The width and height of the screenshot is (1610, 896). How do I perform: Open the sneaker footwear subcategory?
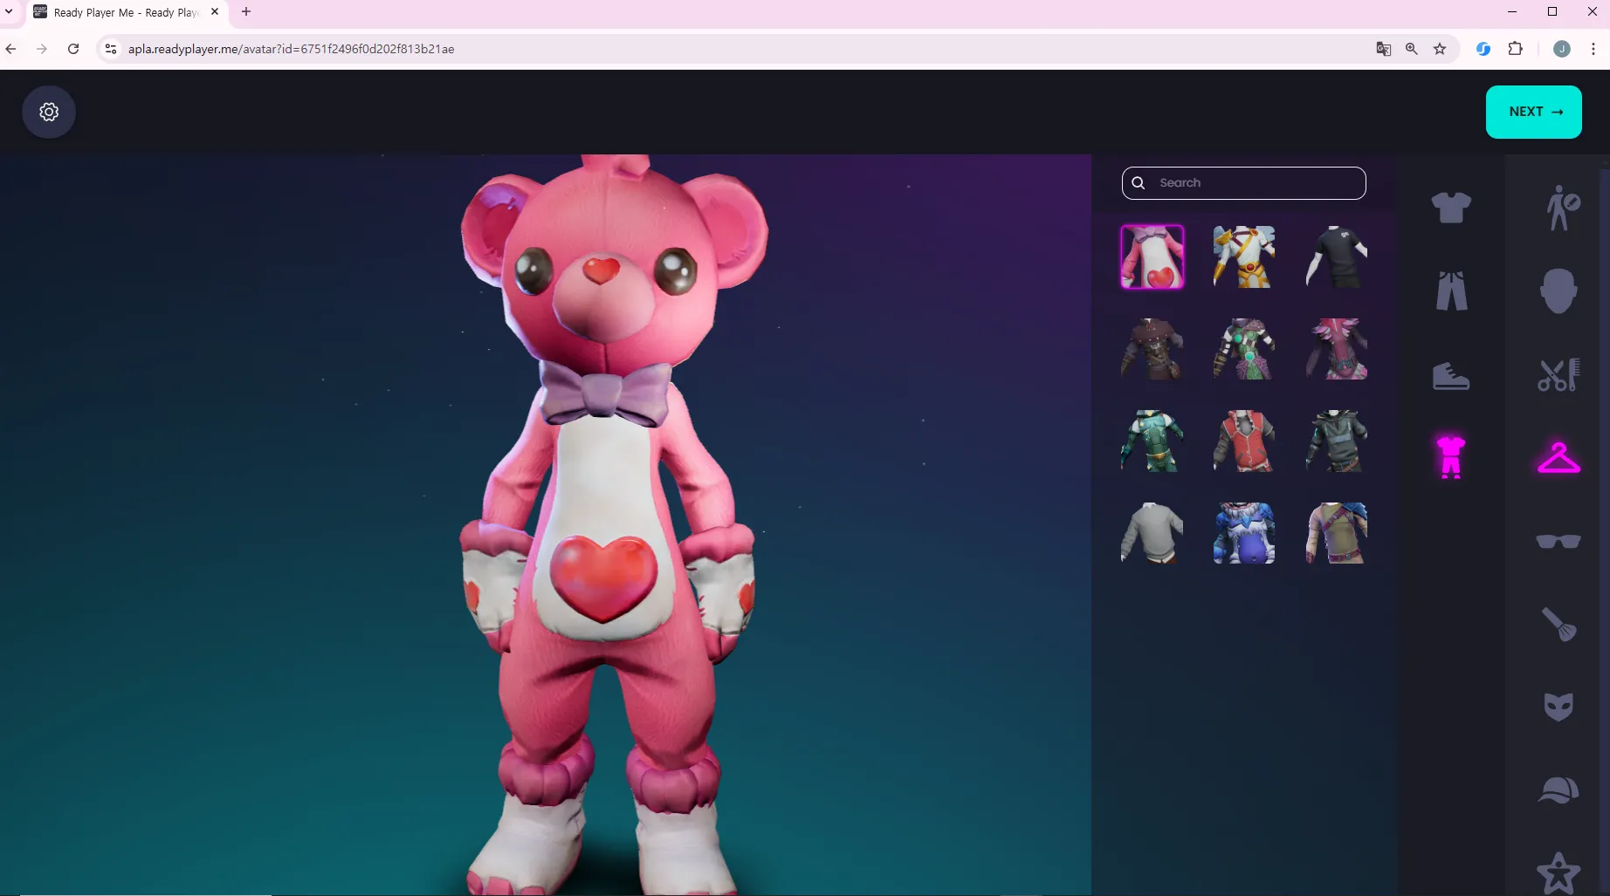(1451, 376)
